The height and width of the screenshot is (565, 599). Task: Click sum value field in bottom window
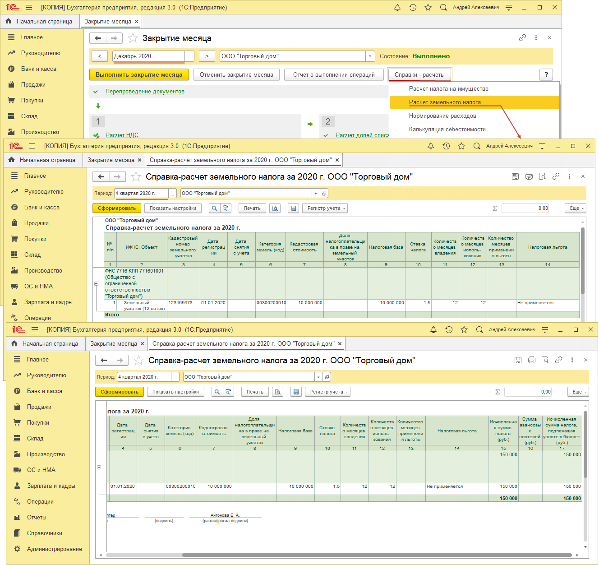[528, 392]
